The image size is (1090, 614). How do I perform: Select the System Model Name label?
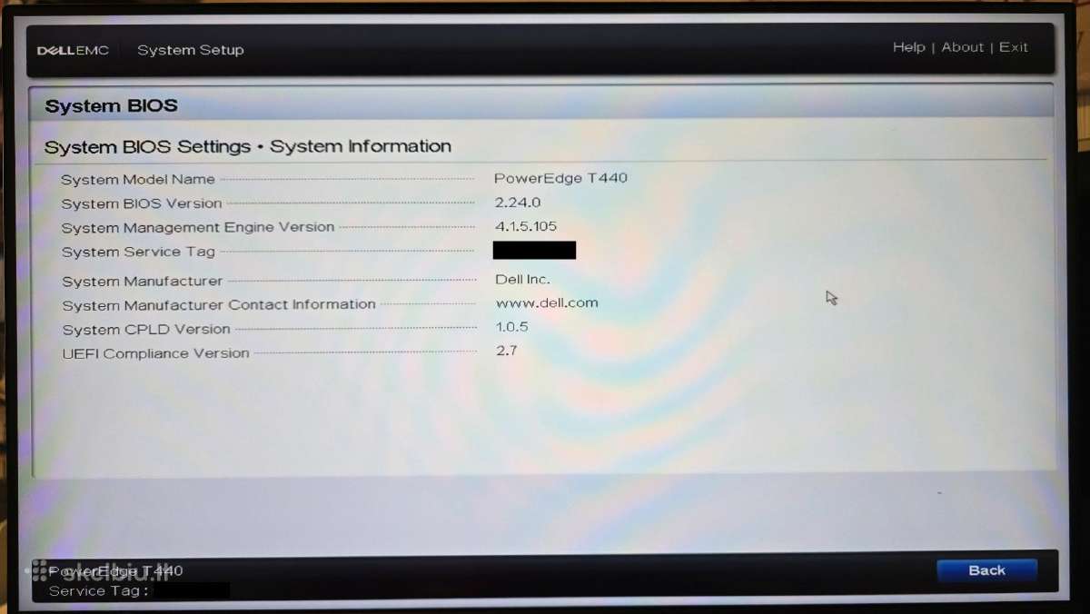(138, 180)
